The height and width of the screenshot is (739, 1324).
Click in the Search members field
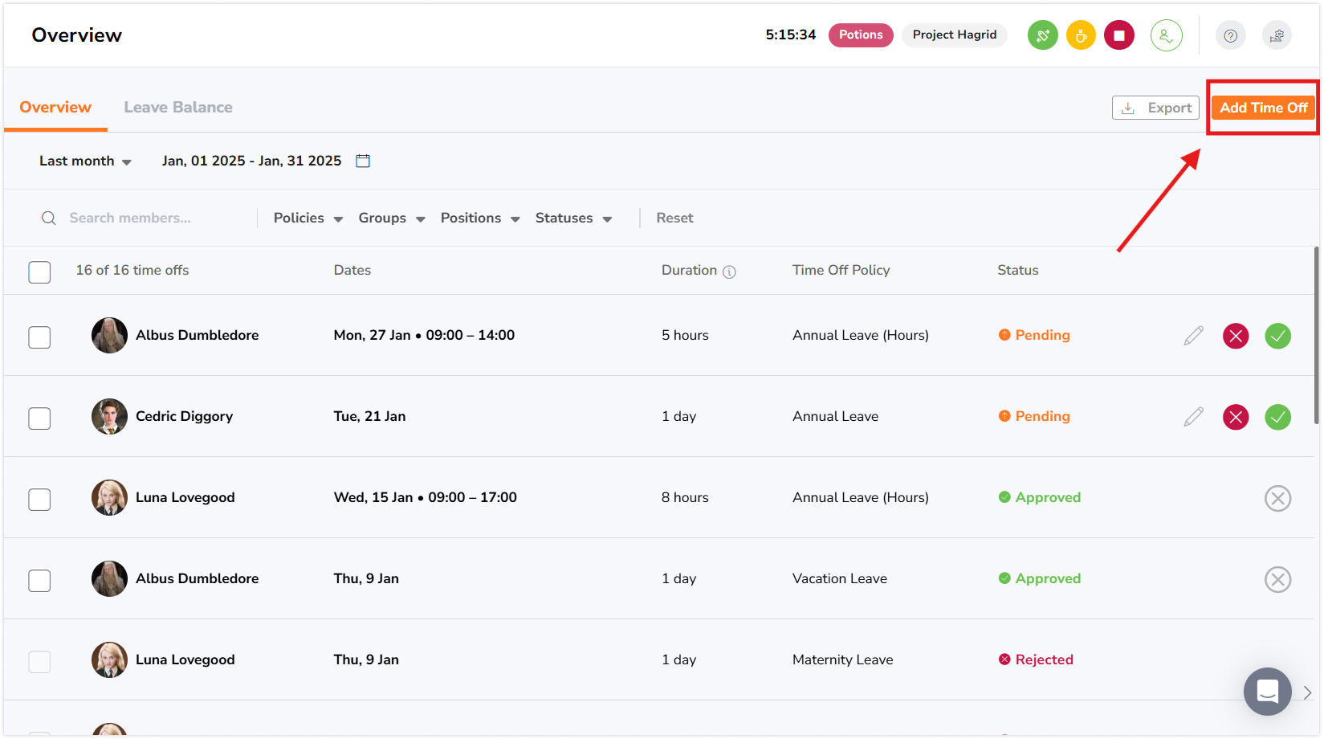pyautogui.click(x=153, y=218)
